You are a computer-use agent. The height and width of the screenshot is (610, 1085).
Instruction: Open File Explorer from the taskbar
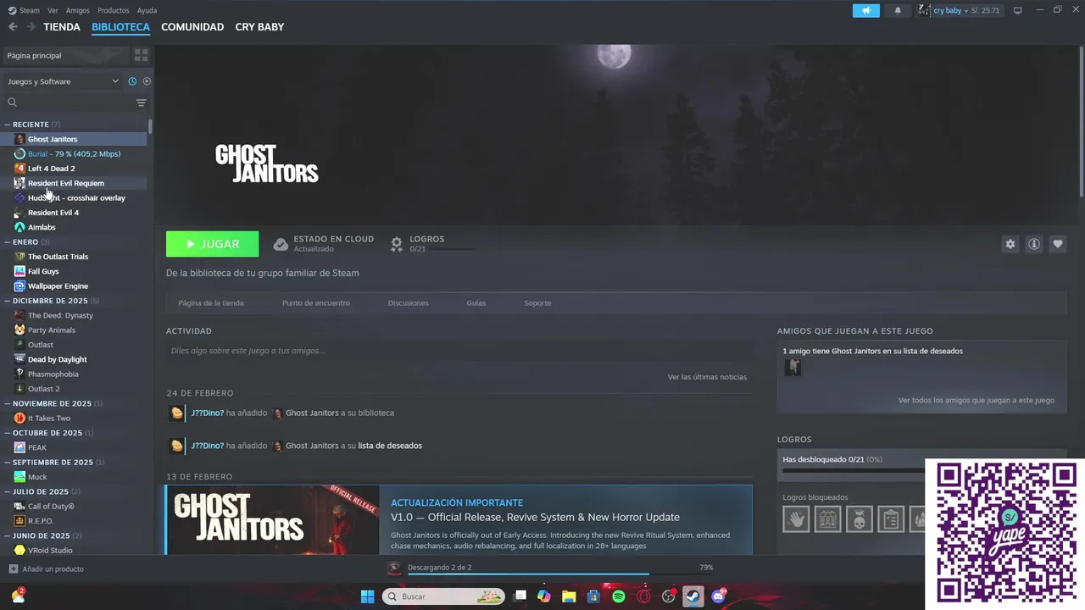[569, 596]
